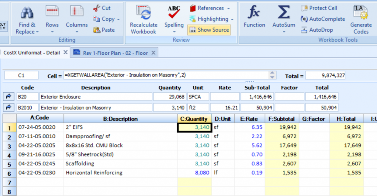Image resolution: width=377 pixels, height=196 pixels.
Task: Select H:Total column header
Action: pos(346,119)
